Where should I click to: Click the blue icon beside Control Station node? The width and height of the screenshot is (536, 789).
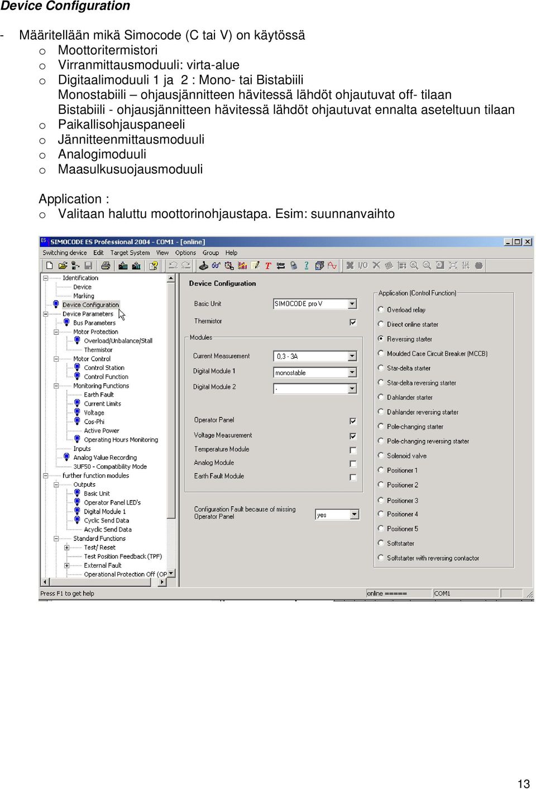pyautogui.click(x=77, y=368)
